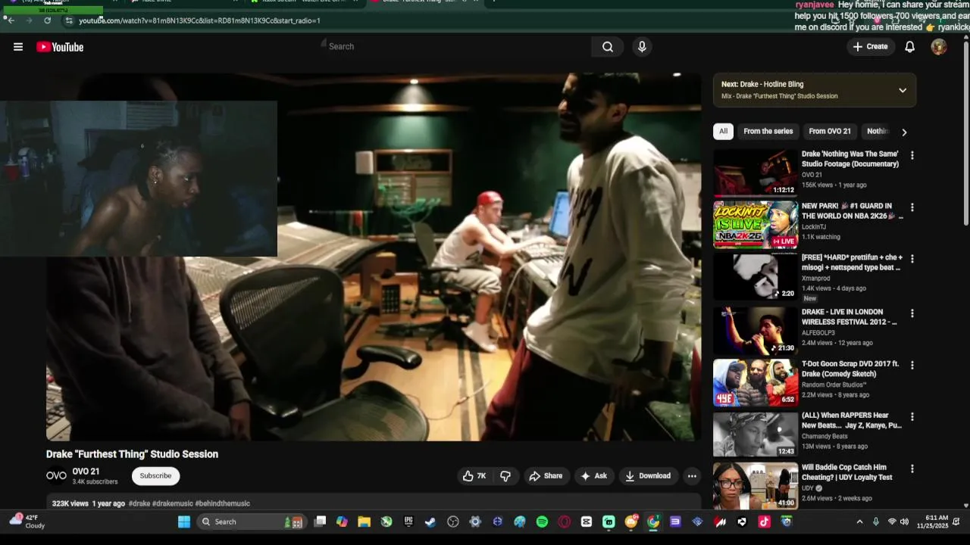Open DRAKE - LIVE IN LONDON video title

[850, 317]
